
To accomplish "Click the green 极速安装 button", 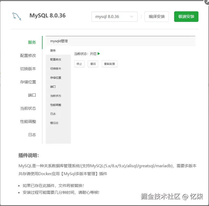I will pos(186,17).
